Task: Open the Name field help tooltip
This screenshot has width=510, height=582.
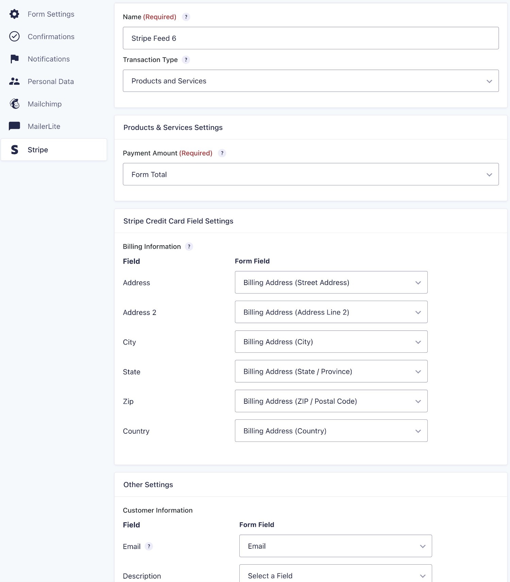Action: click(186, 17)
